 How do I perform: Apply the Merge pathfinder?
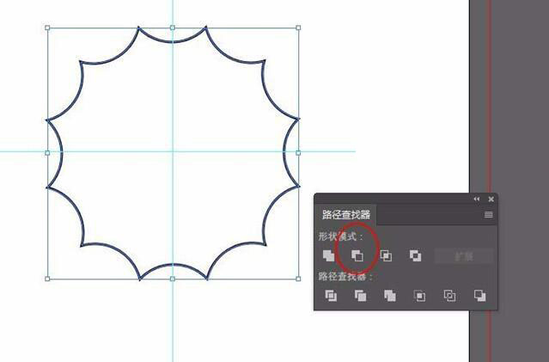point(390,296)
